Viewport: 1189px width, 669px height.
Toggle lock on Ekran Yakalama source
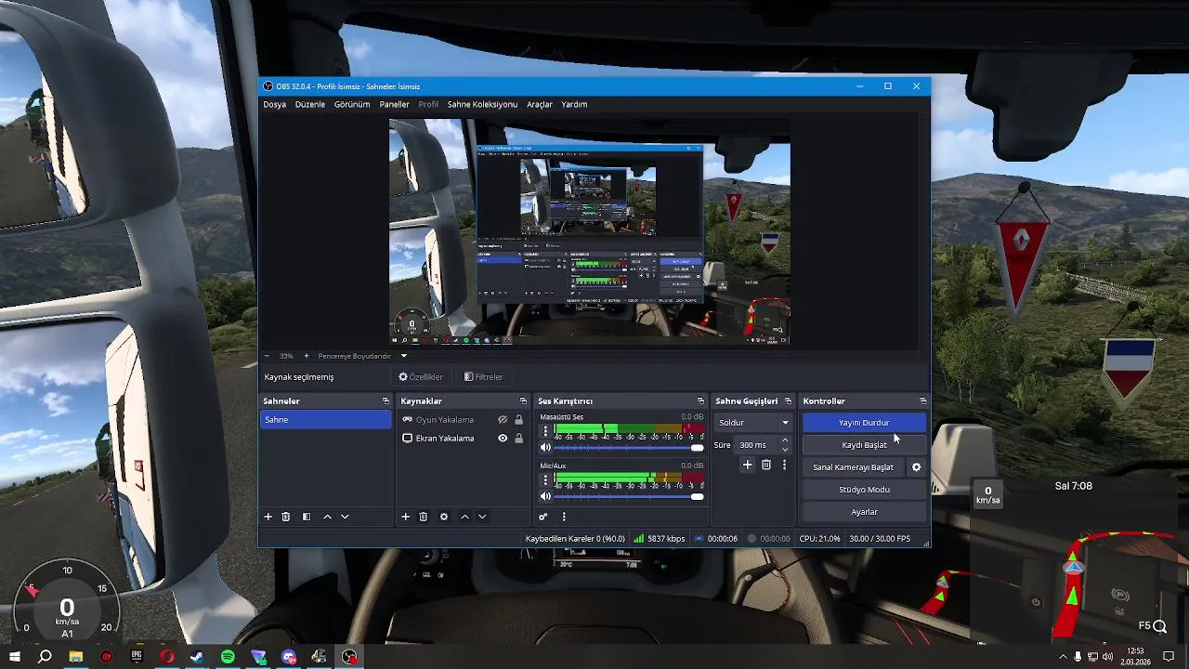518,439
